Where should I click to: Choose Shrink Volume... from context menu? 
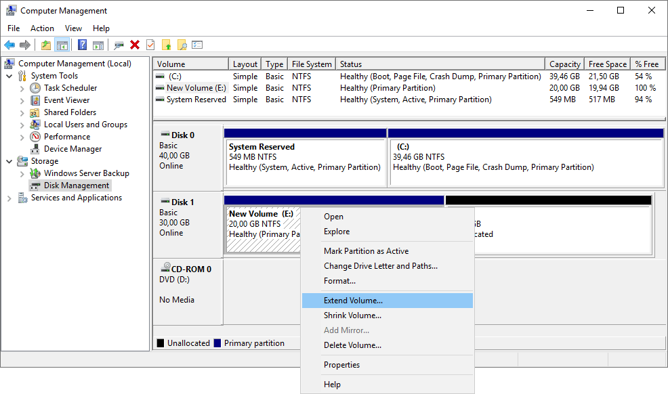(388, 315)
